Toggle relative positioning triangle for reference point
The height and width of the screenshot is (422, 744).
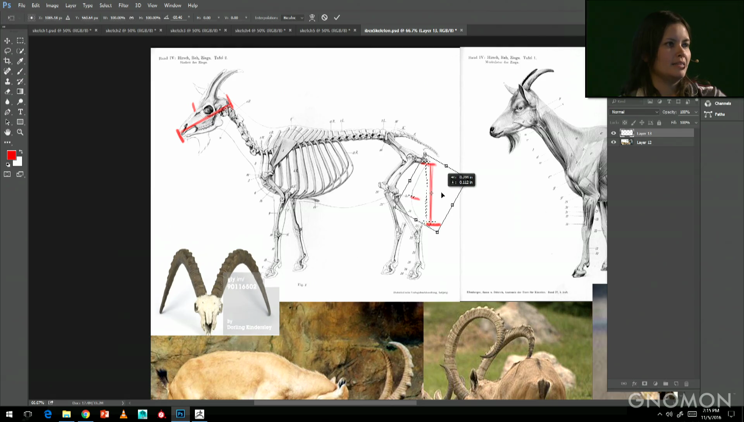pyautogui.click(x=68, y=17)
